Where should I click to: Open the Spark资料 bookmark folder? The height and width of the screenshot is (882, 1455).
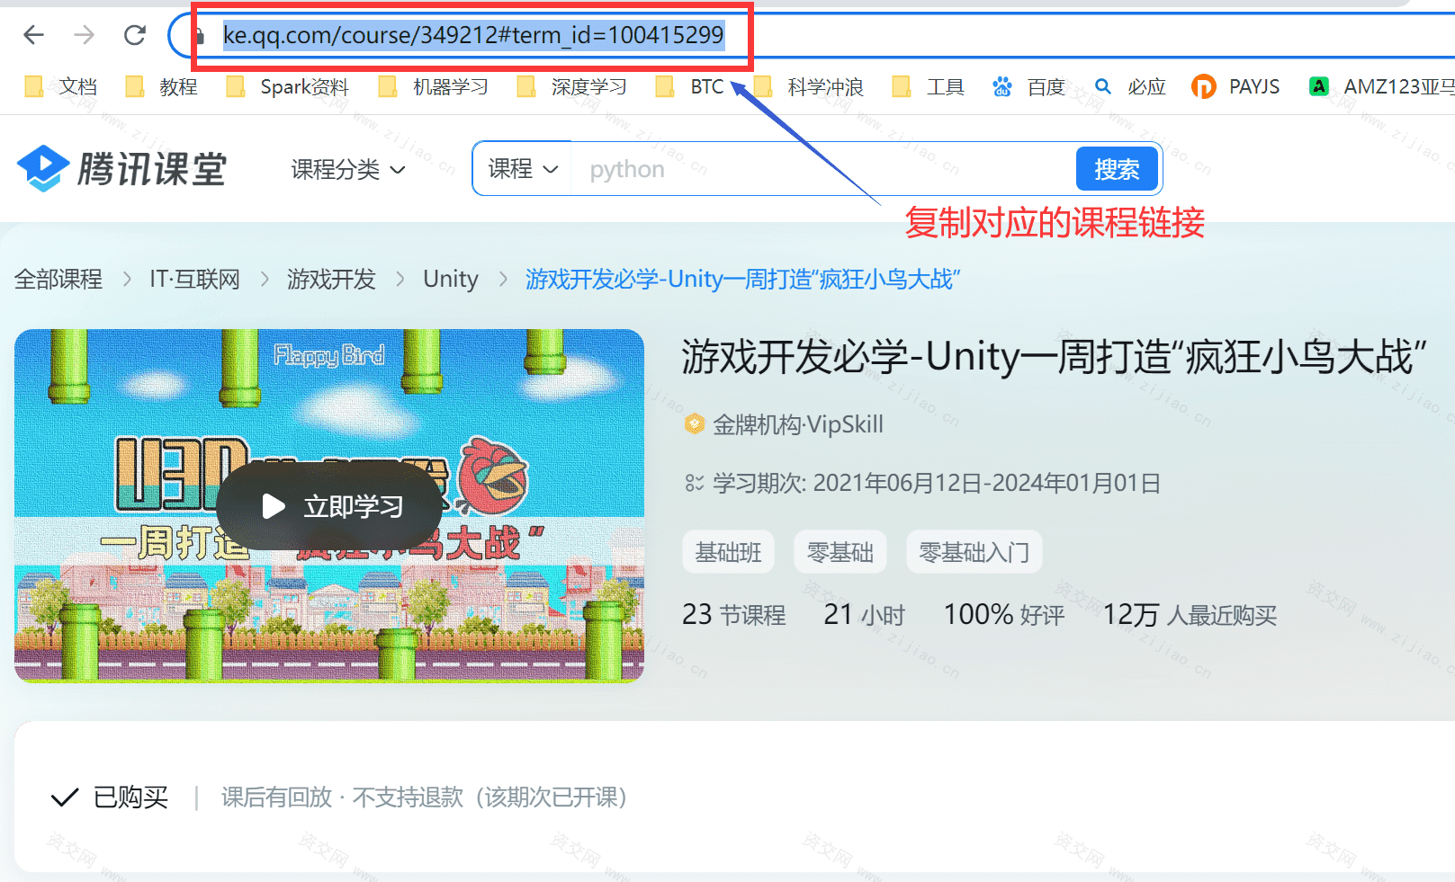(x=288, y=86)
